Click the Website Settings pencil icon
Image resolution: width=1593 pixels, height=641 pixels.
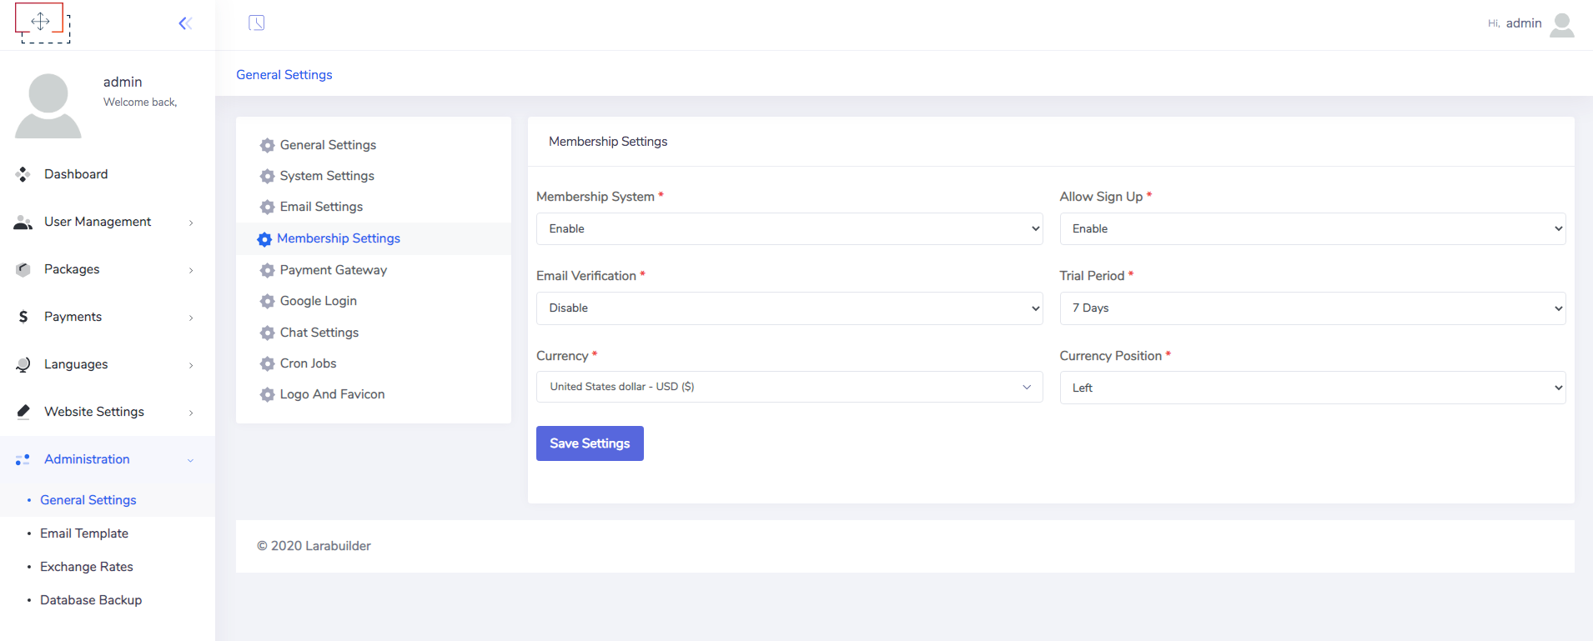(x=23, y=412)
